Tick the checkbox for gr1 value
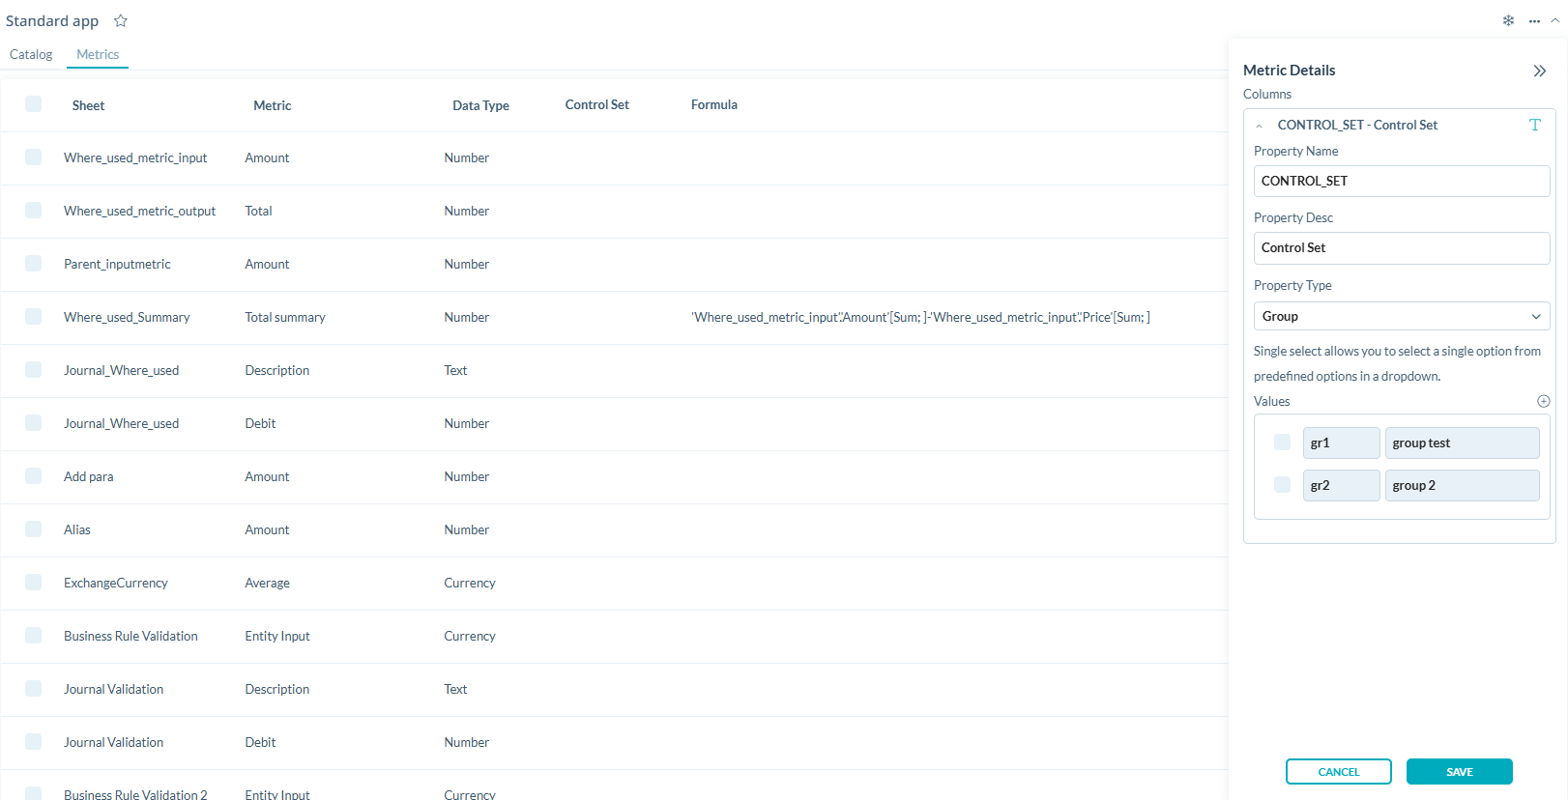Screen dimensions: 1568x800 pyautogui.click(x=1282, y=443)
